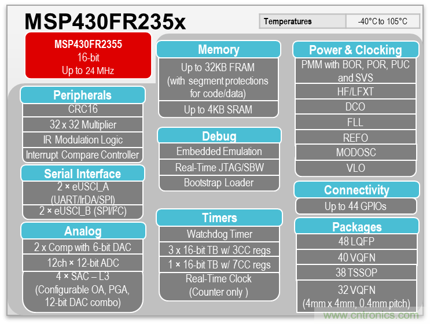430x324 pixels.
Task: Click the CRC16 peripheral block
Action: 82,110
